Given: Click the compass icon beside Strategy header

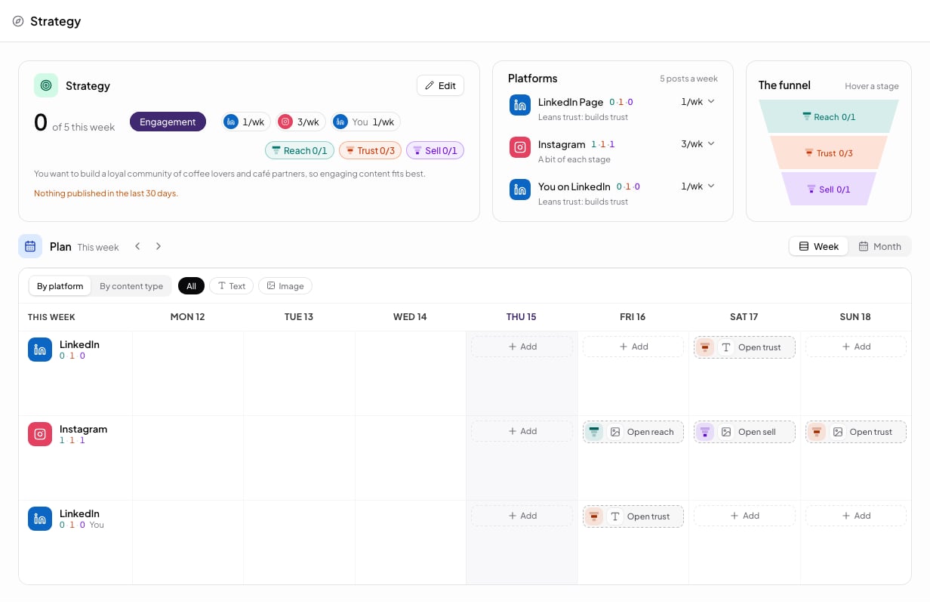Looking at the screenshot, I should (x=18, y=21).
